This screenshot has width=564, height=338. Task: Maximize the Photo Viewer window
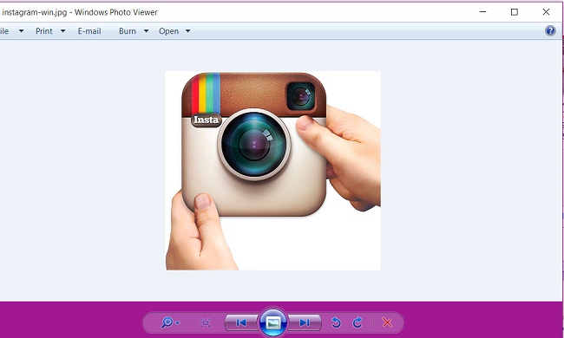tap(515, 12)
